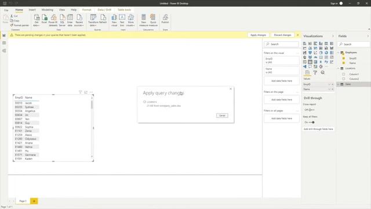Collapse the Employees table in Fields
This screenshot has height=209, width=371.
339,53
